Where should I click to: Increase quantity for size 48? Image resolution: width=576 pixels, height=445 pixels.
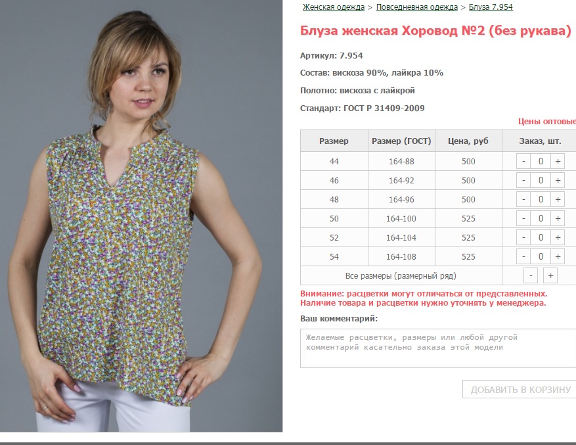(x=558, y=199)
